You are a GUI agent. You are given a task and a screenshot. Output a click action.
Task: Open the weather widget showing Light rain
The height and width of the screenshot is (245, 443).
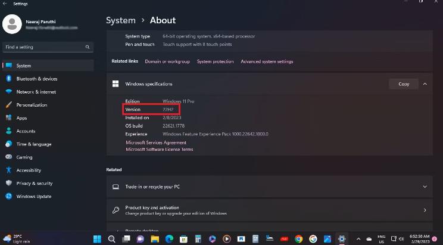(x=17, y=239)
